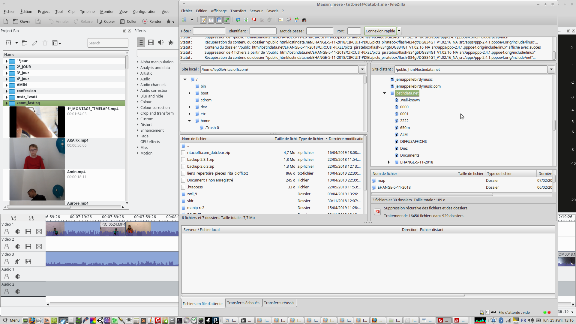
Task: Click the Project Bin horizontal scrollbar
Action: pyautogui.click(x=39, y=207)
